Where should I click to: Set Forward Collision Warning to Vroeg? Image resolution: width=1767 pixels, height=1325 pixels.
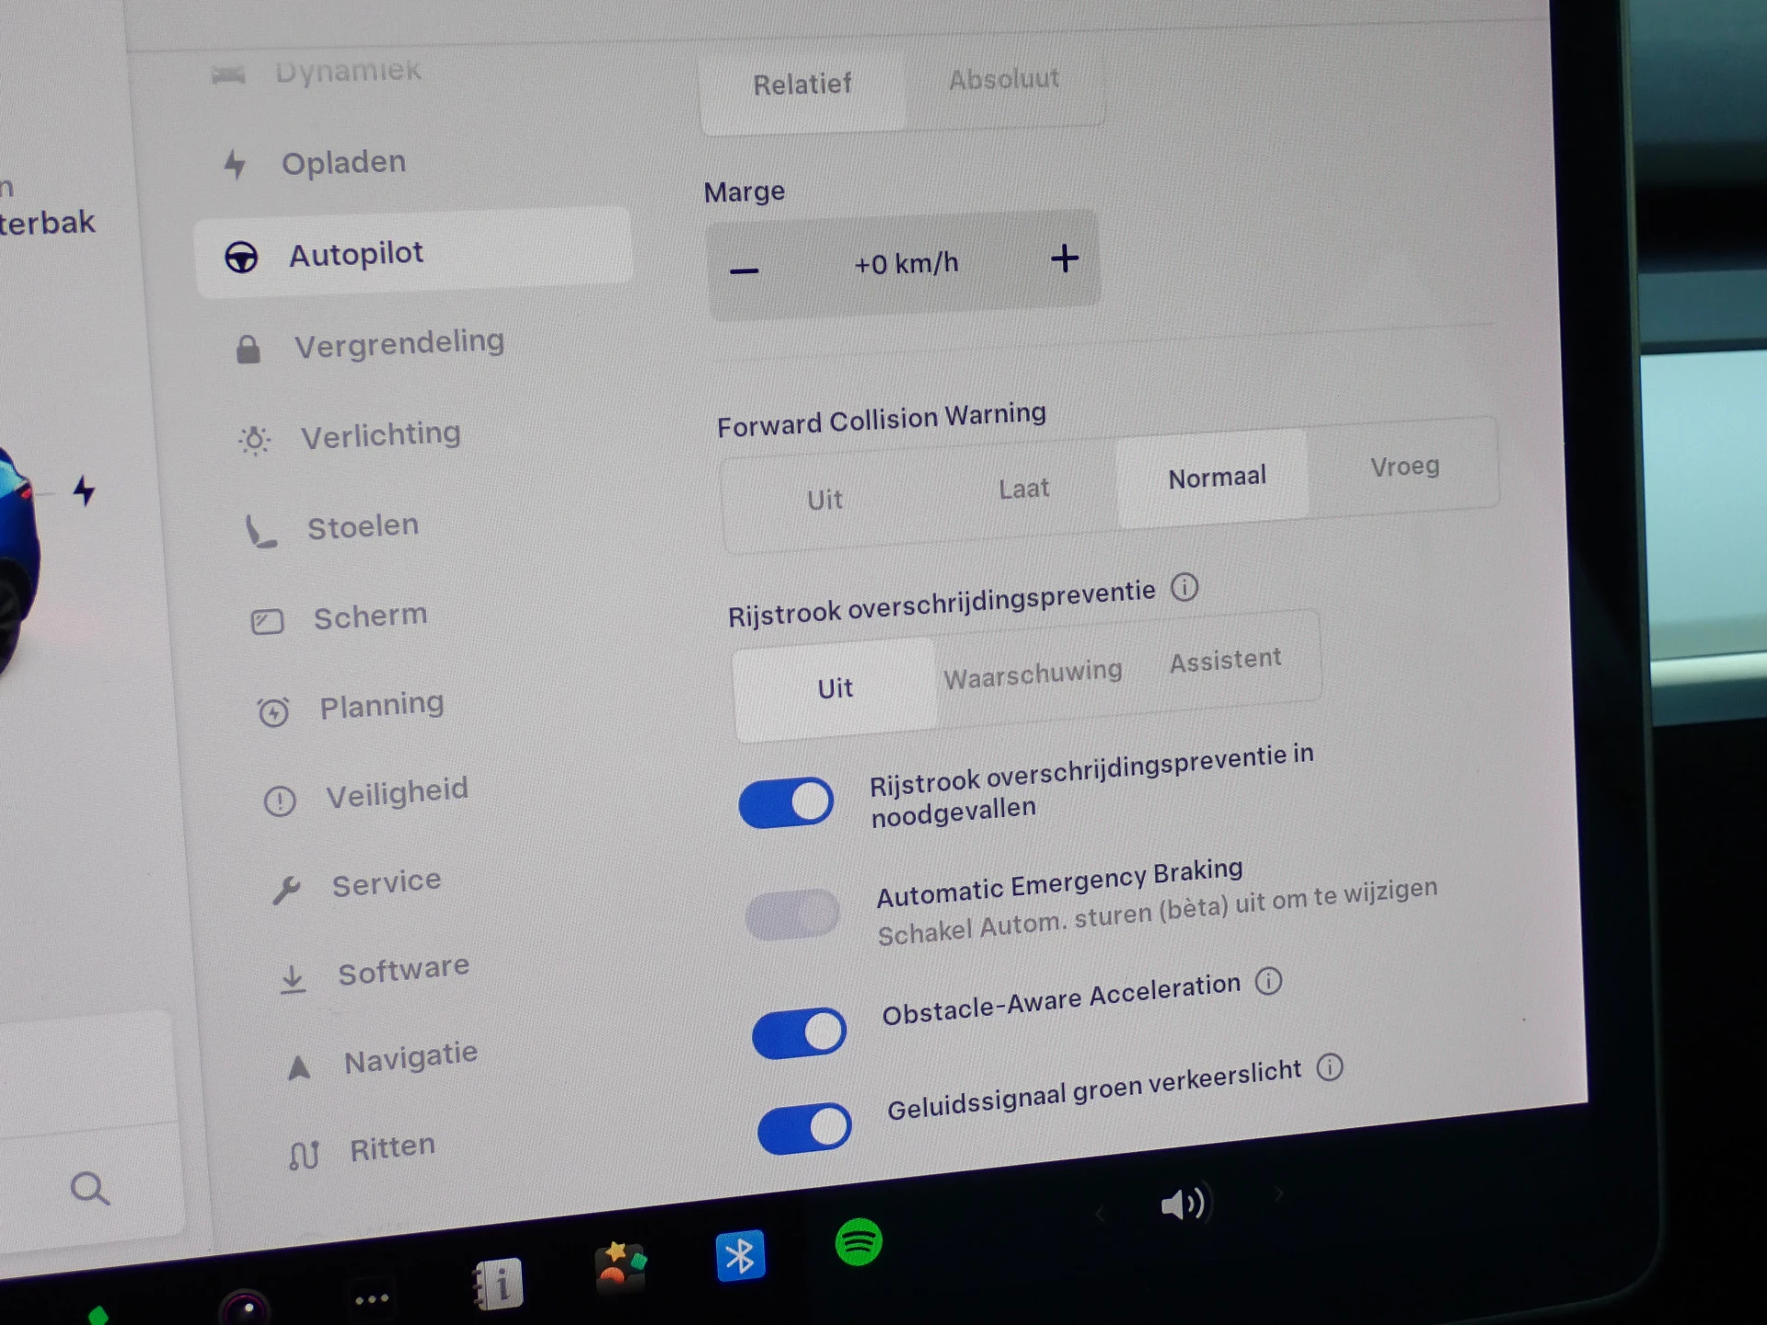click(1403, 467)
